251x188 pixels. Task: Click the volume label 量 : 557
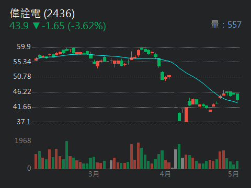pyautogui.click(x=226, y=25)
